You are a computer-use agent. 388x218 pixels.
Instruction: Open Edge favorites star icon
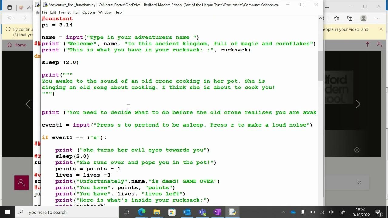336,18
